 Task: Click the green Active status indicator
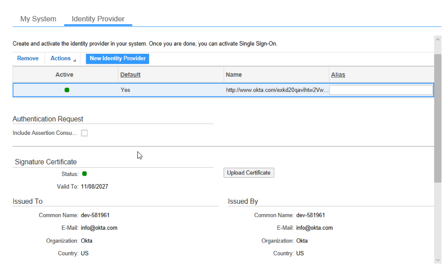pos(67,90)
